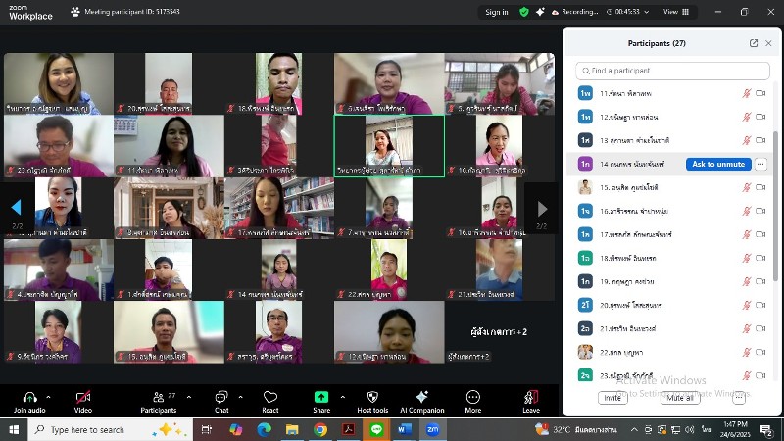Click the AI sparkle icon in title bar
The image size is (784, 441).
pos(540,12)
